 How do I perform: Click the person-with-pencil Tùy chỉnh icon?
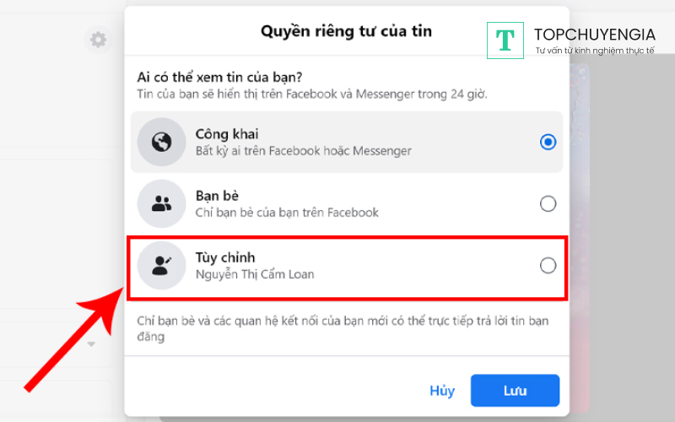click(161, 266)
